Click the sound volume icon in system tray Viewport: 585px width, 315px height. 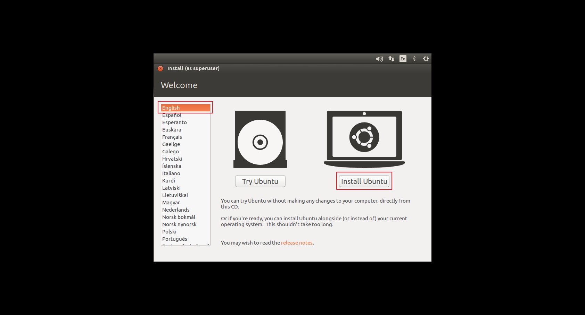[379, 59]
